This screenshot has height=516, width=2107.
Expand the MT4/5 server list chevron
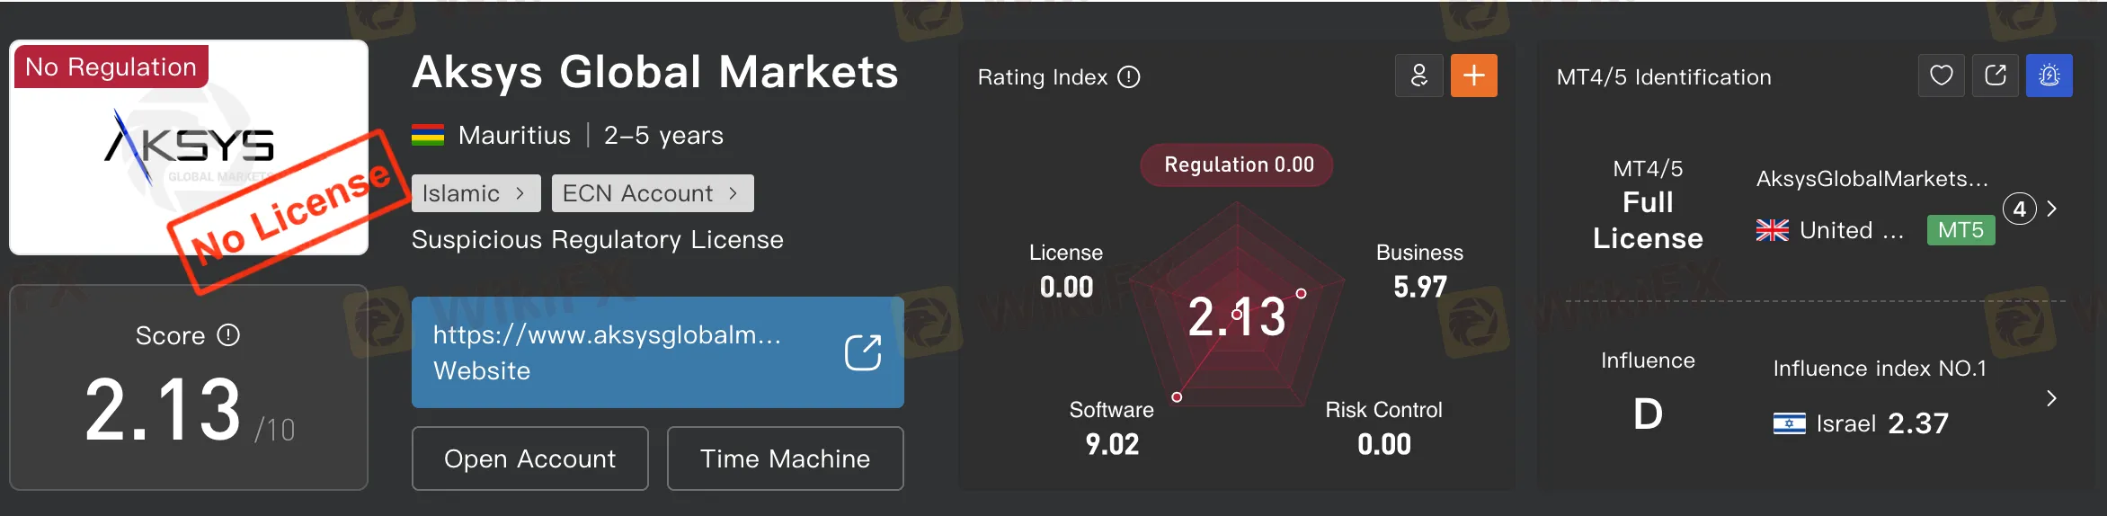[x=2052, y=209]
